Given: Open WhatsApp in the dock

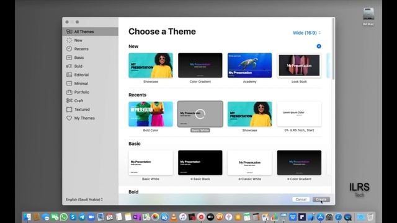Looking at the screenshot, I should 64,217.
